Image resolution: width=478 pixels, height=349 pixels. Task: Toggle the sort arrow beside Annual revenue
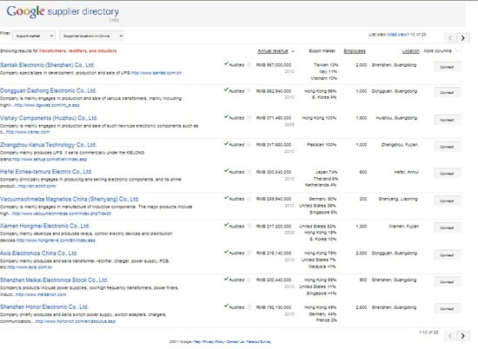pyautogui.click(x=293, y=51)
